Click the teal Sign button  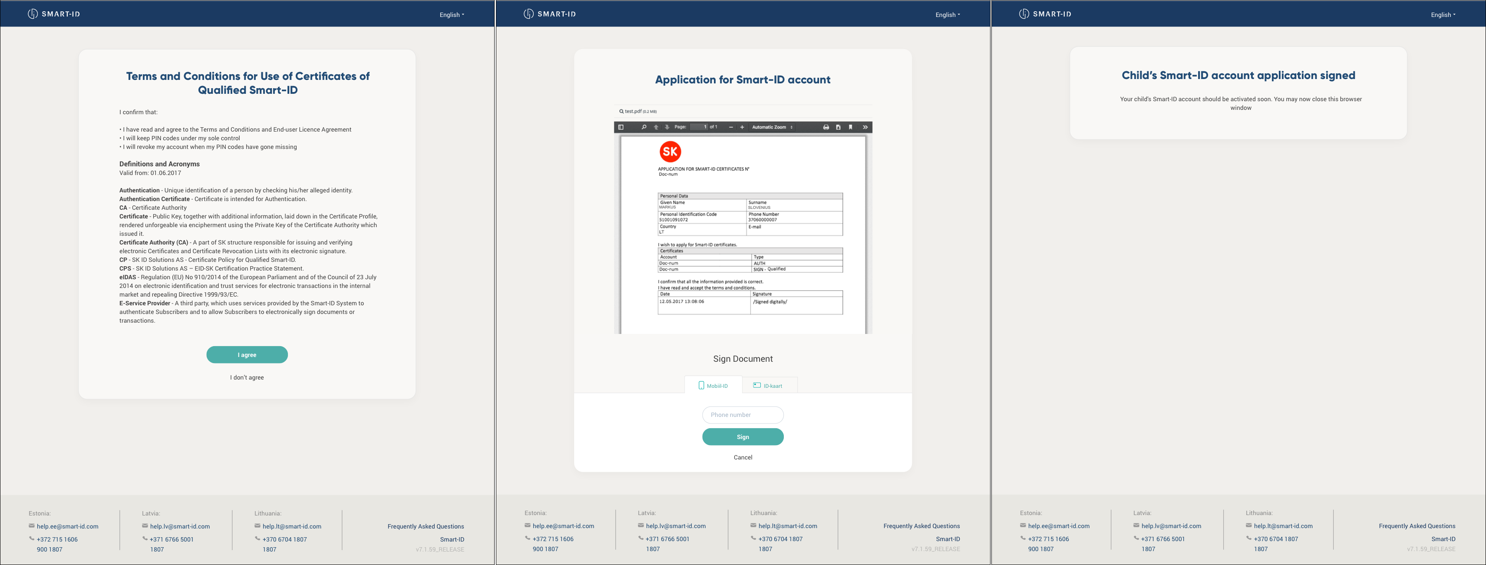tap(743, 437)
